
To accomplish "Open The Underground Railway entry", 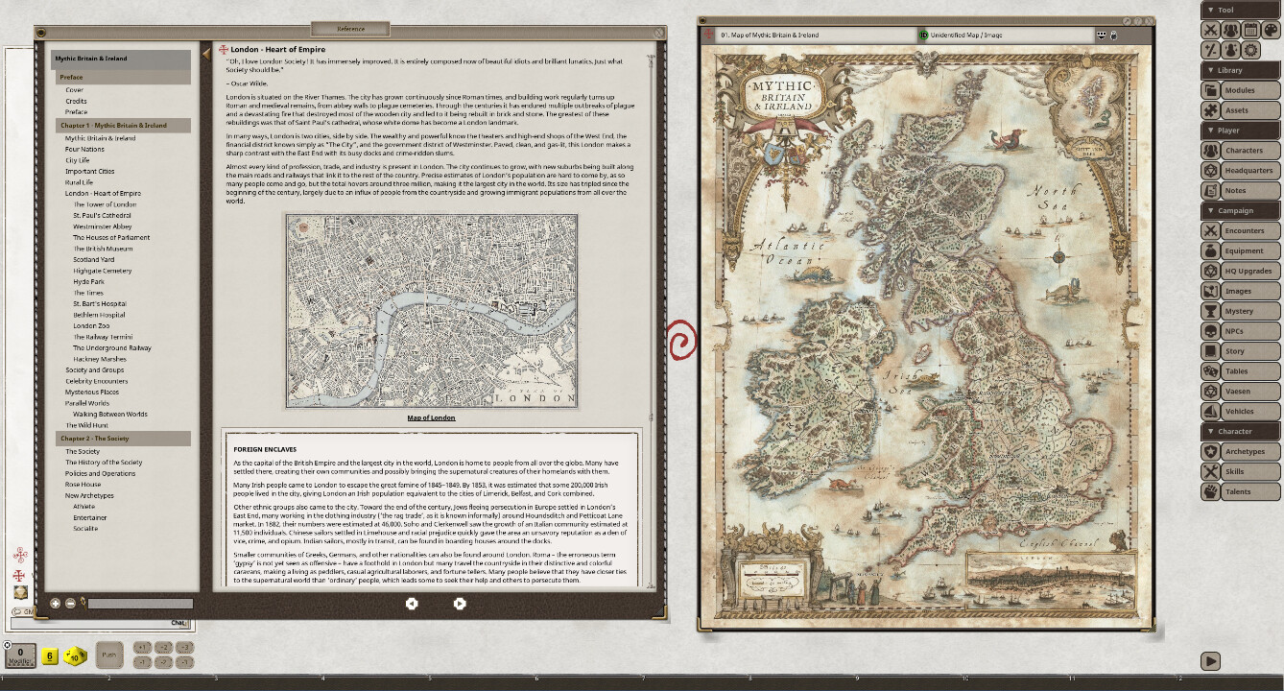I will (112, 348).
